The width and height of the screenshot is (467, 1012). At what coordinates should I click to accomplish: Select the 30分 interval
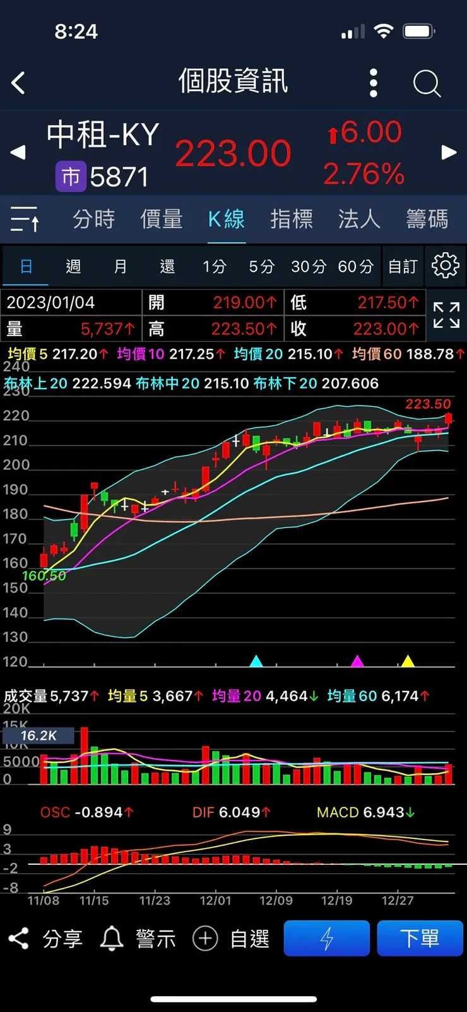click(309, 266)
